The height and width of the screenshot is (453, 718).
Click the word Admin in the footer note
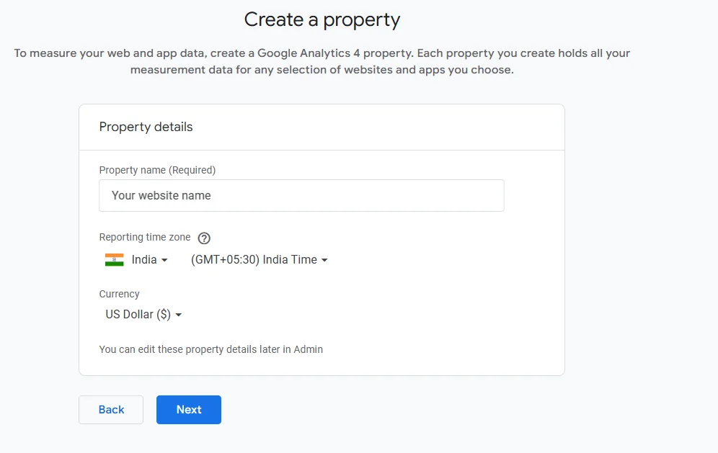point(308,349)
